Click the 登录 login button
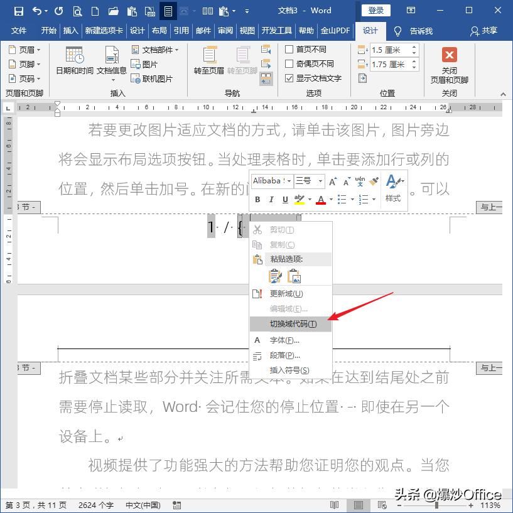Viewport: 513px width, 513px height. [x=375, y=10]
